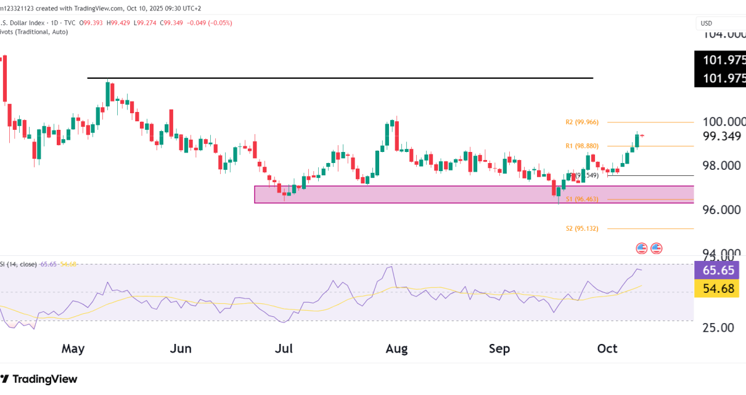Viewport: 746px width, 395px height.
Task: Click the TradingView logo
Action: 39,379
